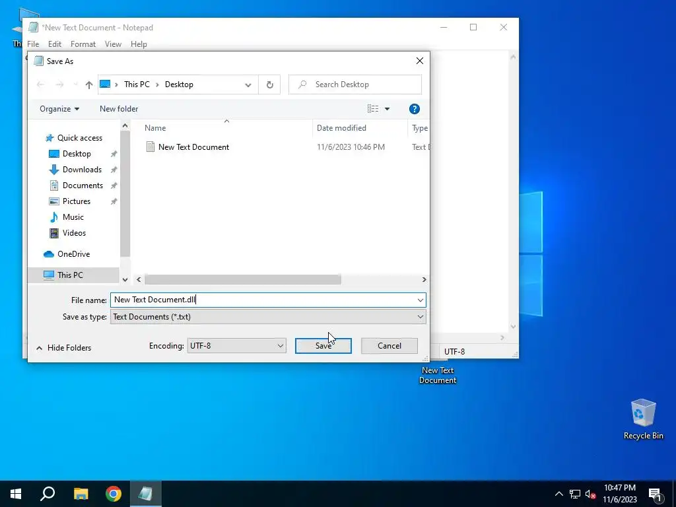Select New Text Document file in list
This screenshot has width=676, height=507.
pos(193,147)
